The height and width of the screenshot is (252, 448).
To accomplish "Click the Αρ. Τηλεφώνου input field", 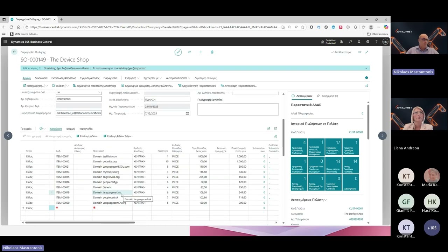I will point(79,99).
